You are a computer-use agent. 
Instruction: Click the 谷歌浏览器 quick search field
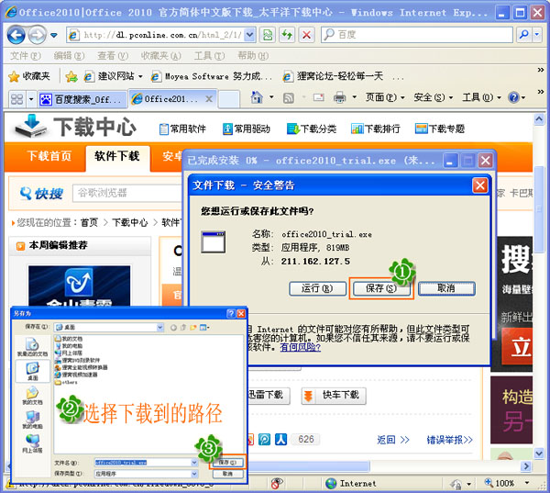[x=127, y=193]
